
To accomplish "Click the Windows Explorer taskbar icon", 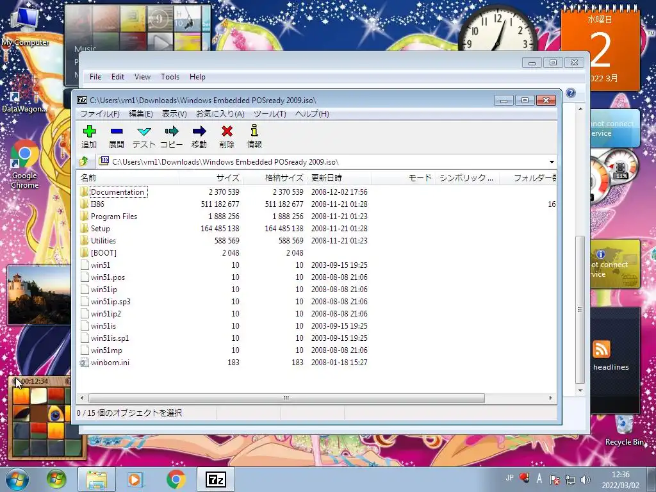I will (x=97, y=479).
